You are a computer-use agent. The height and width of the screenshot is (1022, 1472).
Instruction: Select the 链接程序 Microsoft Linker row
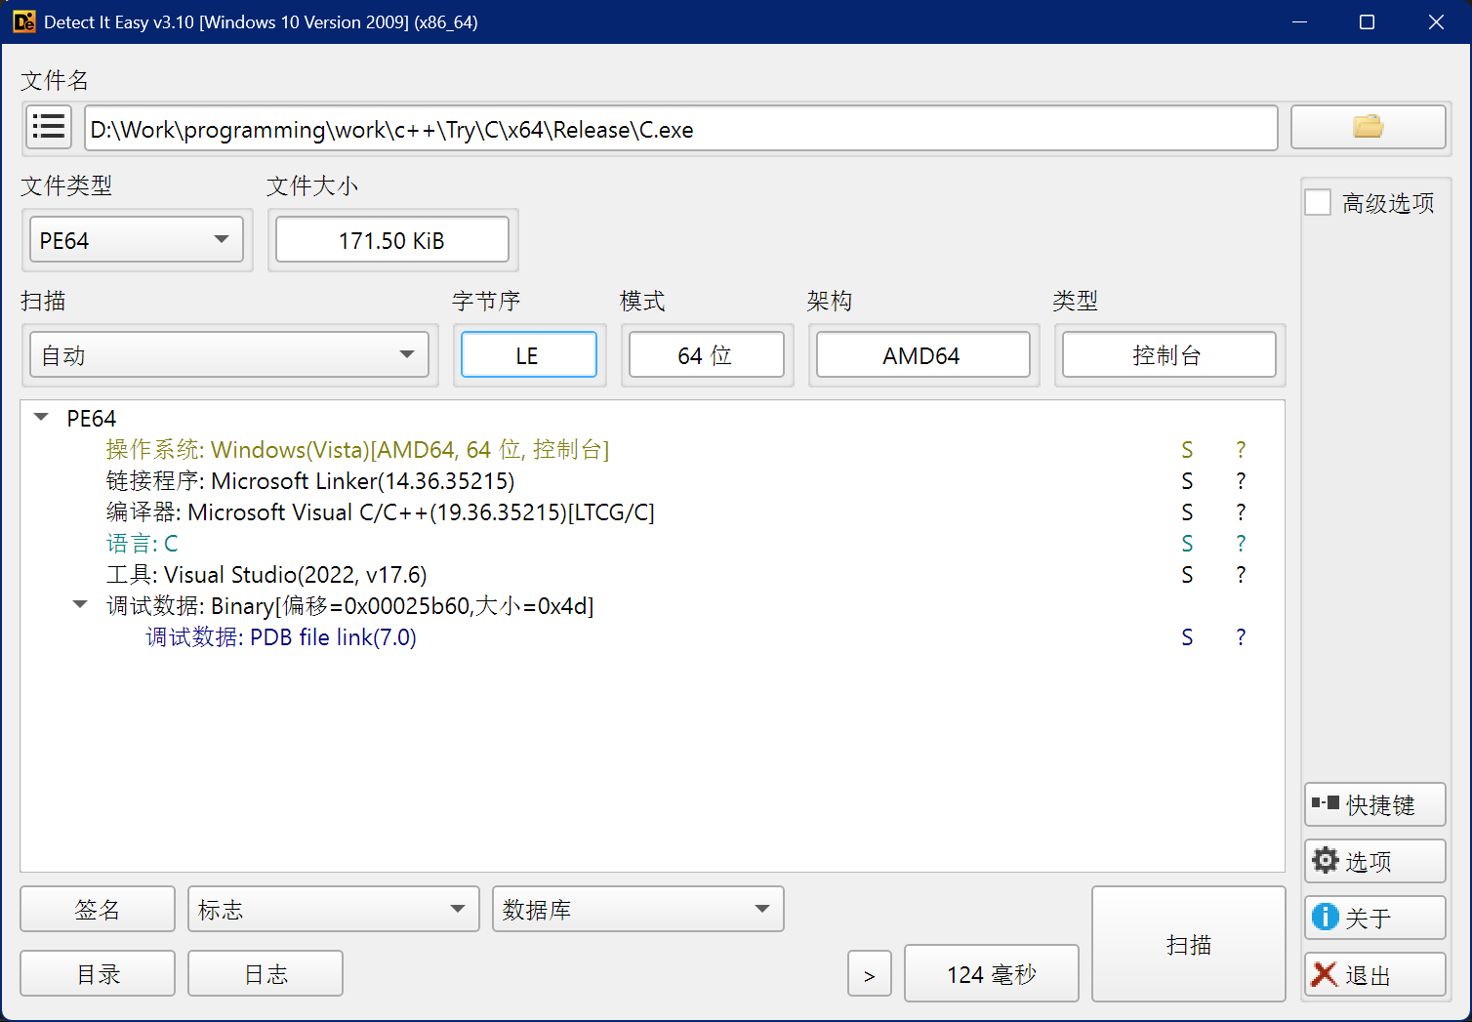click(310, 480)
